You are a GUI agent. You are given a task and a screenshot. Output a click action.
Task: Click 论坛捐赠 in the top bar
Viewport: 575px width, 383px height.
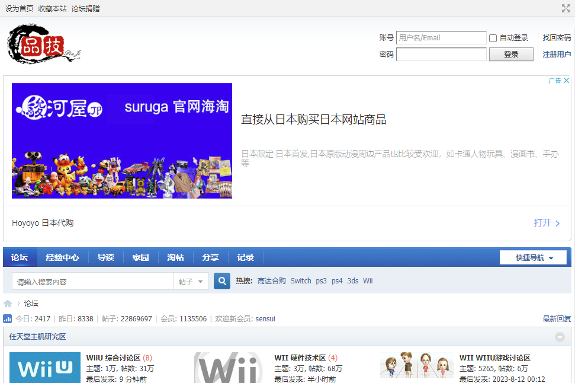pyautogui.click(x=85, y=8)
